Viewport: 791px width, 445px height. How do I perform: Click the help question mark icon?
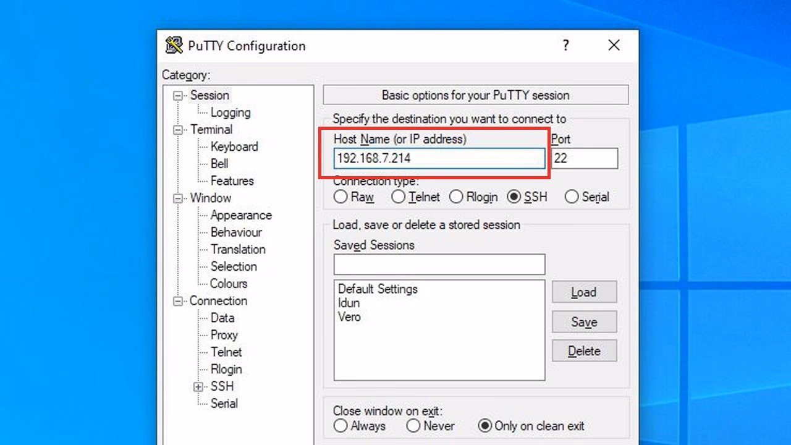click(x=565, y=45)
